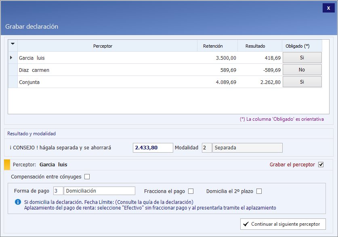Image resolution: width=338 pixels, height=237 pixels.
Task: Click the blue info icon near payment note
Action: (x=18, y=202)
